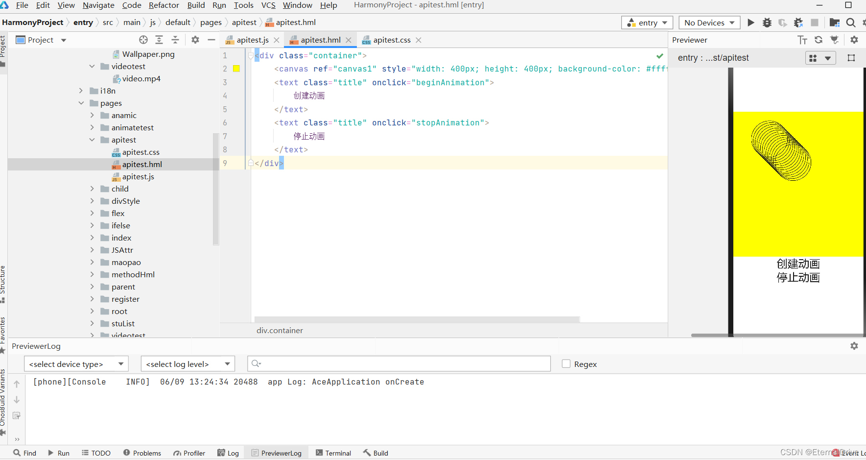Screen dimensions: 866x460
Task: Close the apitest.css editor tab
Action: 419,40
